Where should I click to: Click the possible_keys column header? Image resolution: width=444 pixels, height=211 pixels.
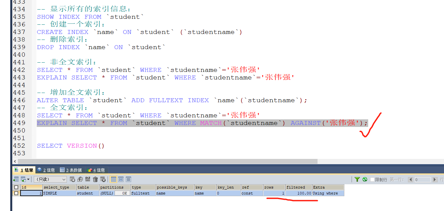coord(175,187)
